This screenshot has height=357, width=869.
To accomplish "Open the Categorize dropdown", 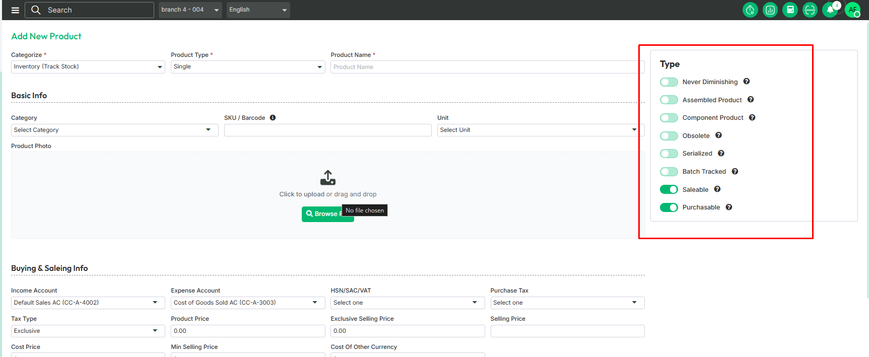I will pos(88,67).
